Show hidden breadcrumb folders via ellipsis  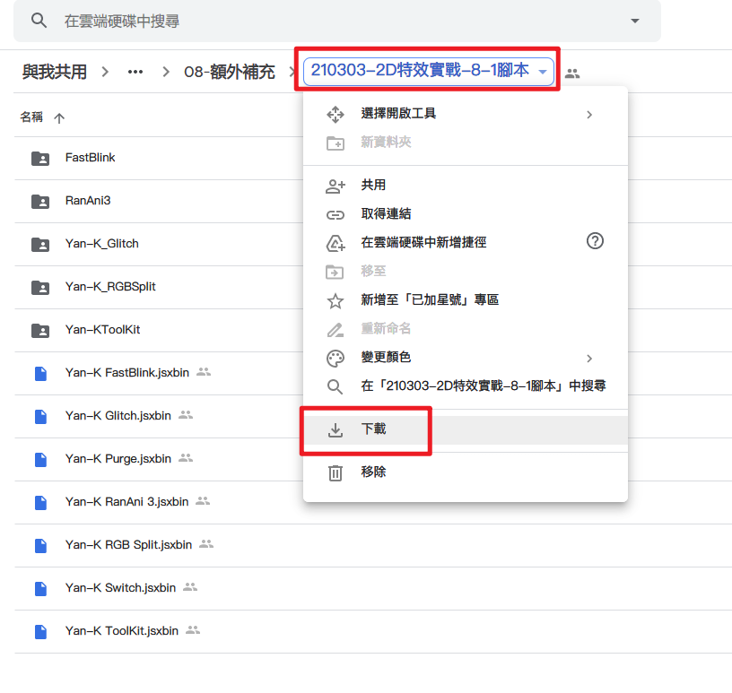(135, 73)
